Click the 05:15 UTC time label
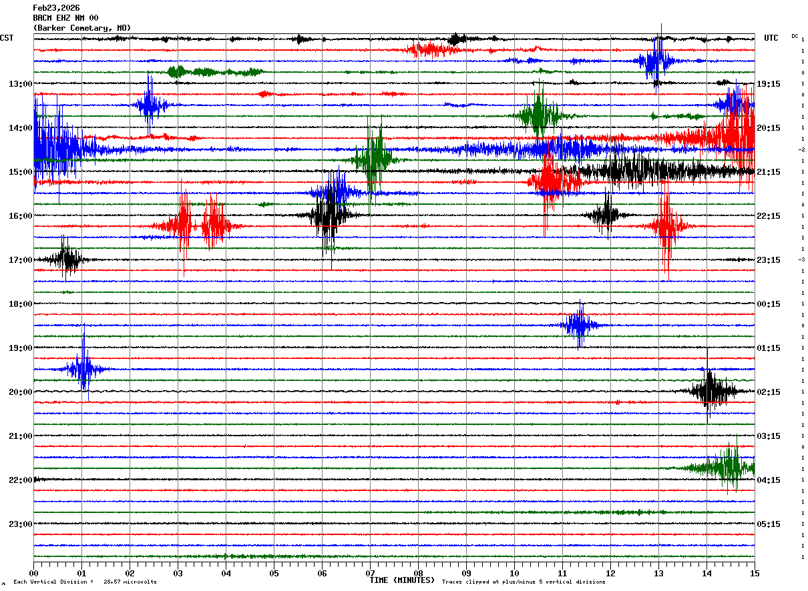808x591 pixels. pyautogui.click(x=769, y=524)
